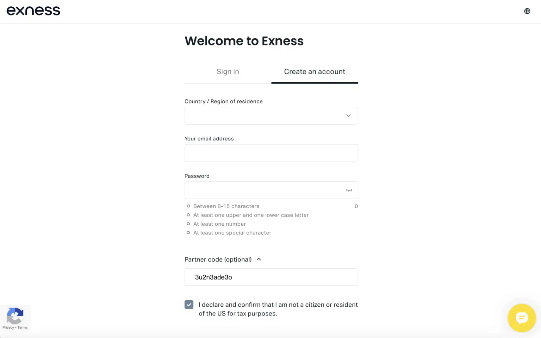The width and height of the screenshot is (541, 338).
Task: Click the bullet beside 'Between 8-15 characters'
Action: point(188,206)
